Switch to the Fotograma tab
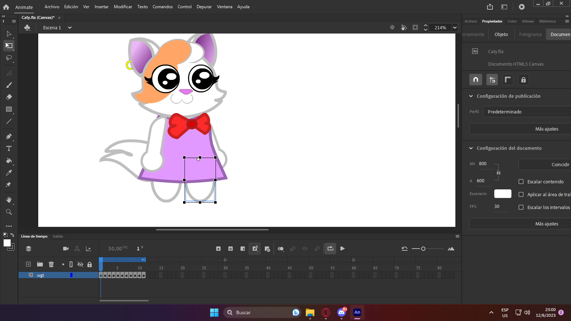 click(530, 35)
